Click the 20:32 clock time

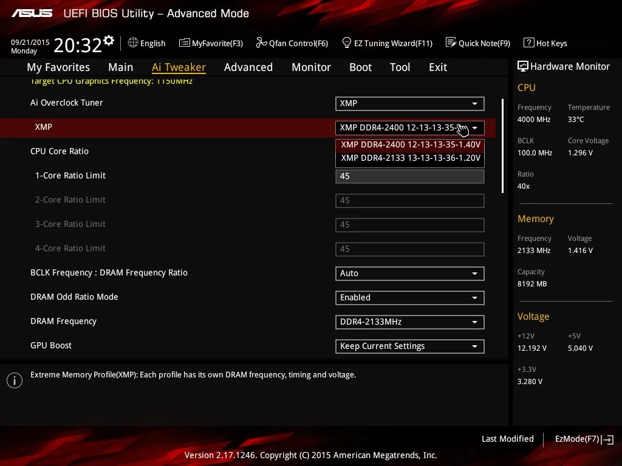coord(78,45)
